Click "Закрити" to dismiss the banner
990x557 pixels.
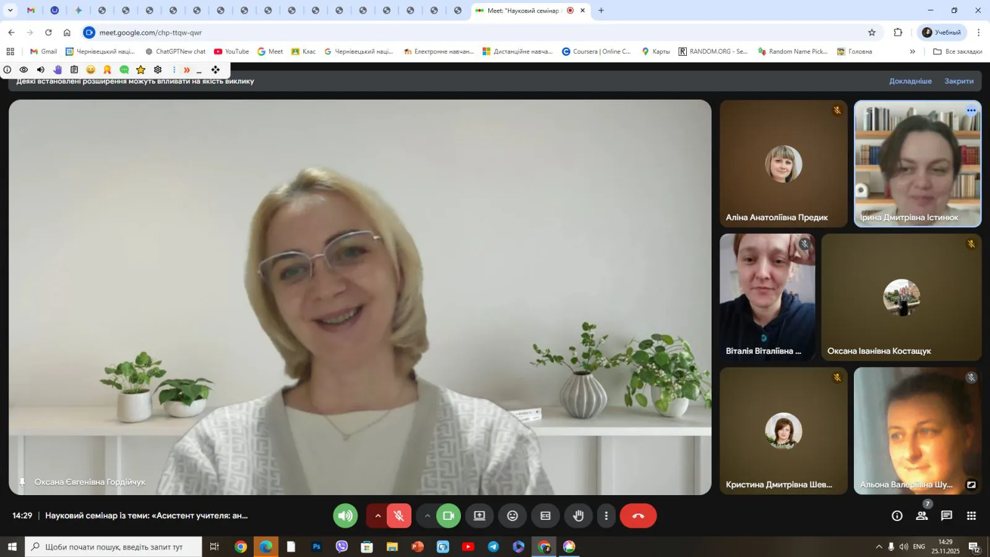coord(958,81)
